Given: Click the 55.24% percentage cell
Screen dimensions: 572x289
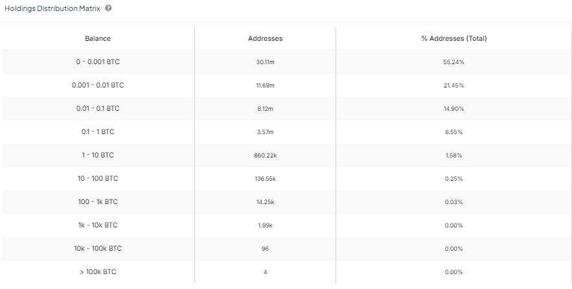Looking at the screenshot, I should point(453,62).
